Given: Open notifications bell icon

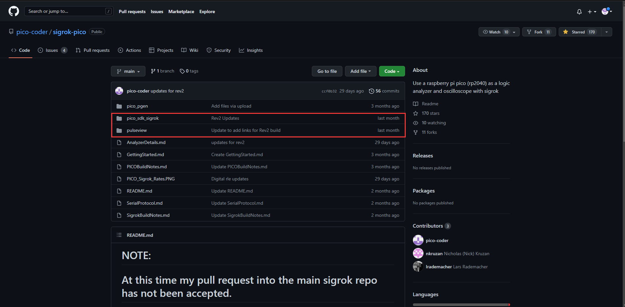Looking at the screenshot, I should [579, 12].
